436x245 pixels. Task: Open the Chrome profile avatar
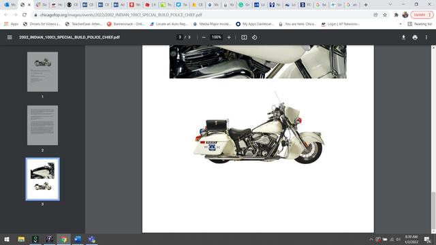coord(405,15)
